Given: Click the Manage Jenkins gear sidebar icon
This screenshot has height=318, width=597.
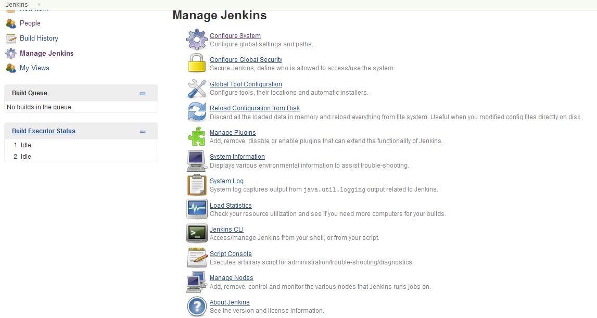Looking at the screenshot, I should click(x=11, y=53).
